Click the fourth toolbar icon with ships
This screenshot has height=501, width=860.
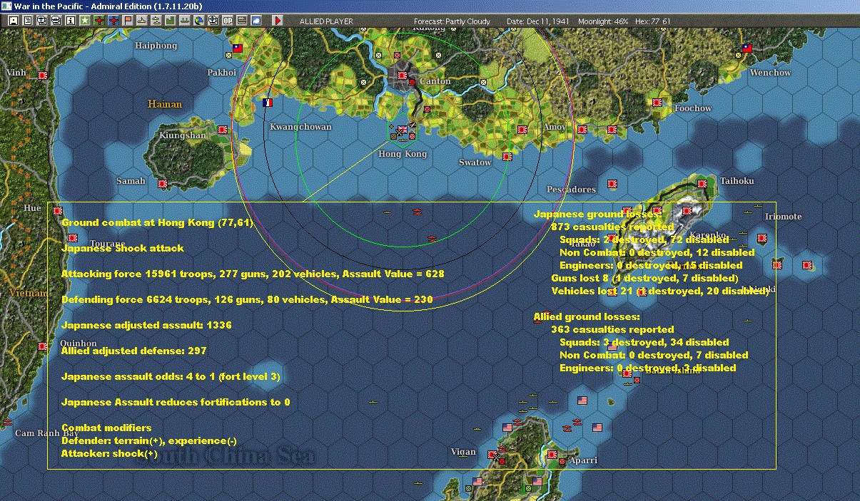pyautogui.click(x=56, y=21)
